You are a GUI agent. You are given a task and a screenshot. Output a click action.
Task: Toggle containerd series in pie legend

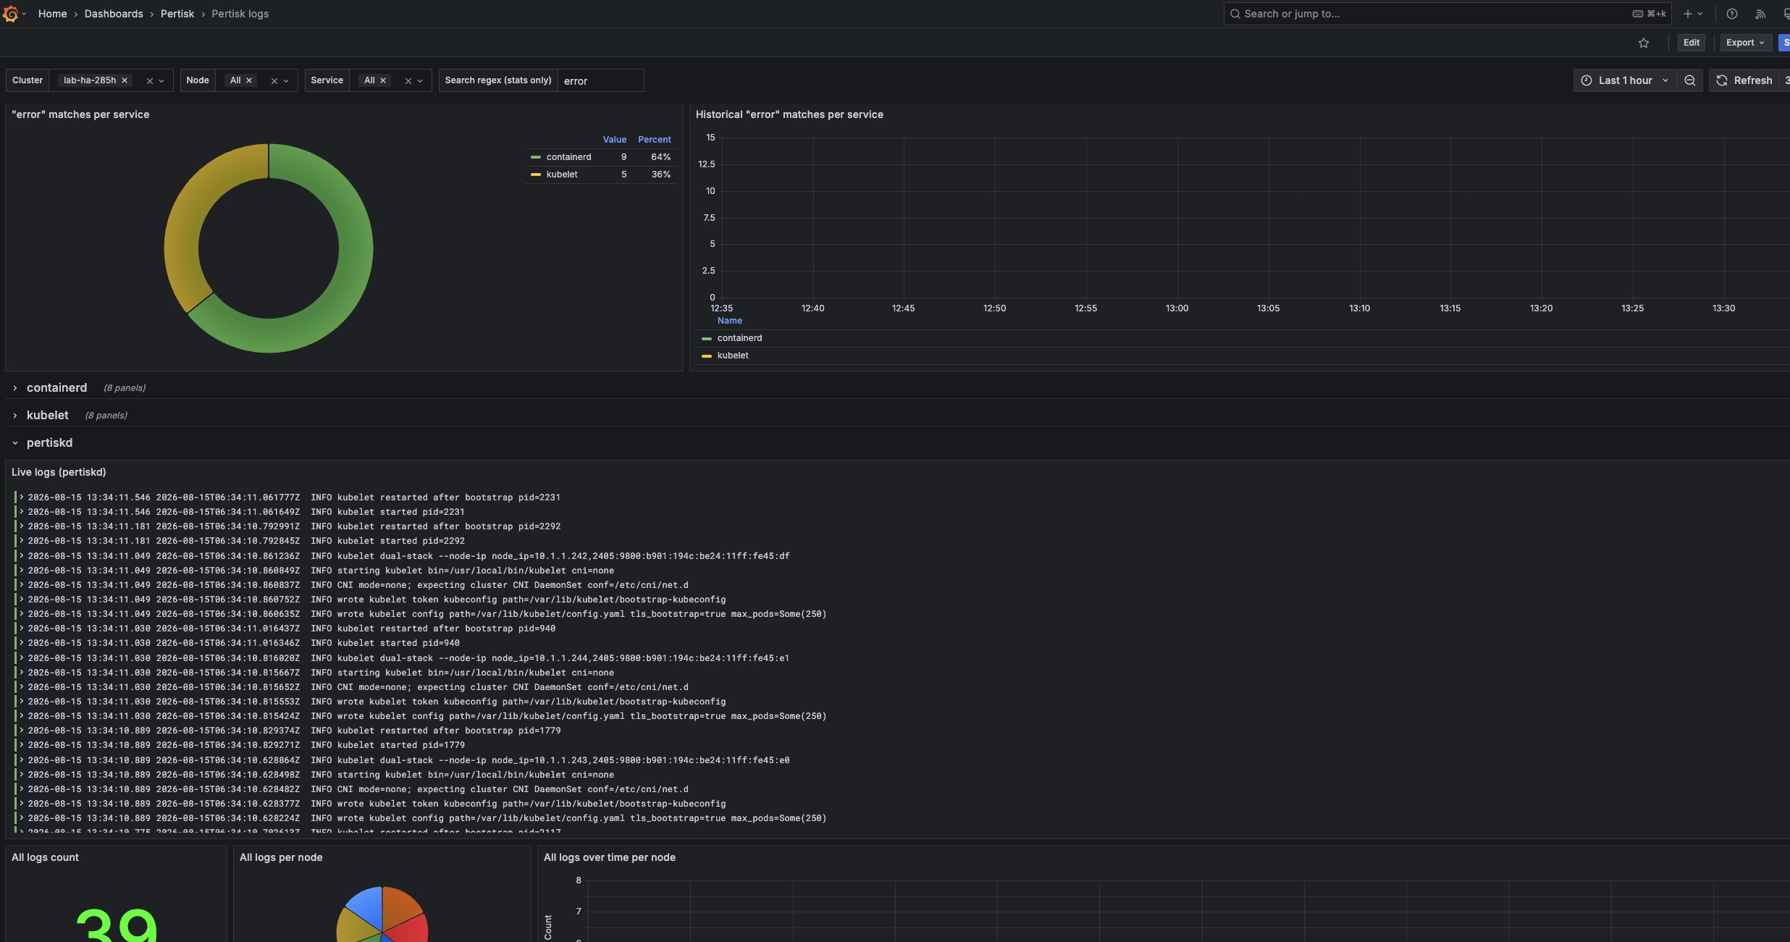pyautogui.click(x=568, y=157)
